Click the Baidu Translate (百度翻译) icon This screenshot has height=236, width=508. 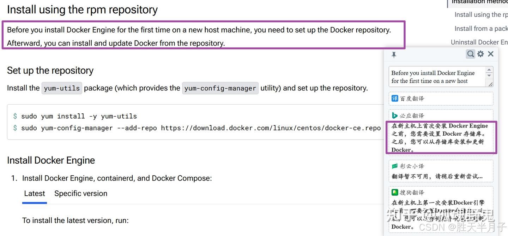point(395,98)
